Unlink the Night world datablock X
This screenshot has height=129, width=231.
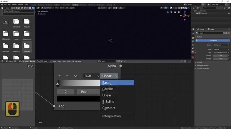pyautogui.click(x=229, y=33)
